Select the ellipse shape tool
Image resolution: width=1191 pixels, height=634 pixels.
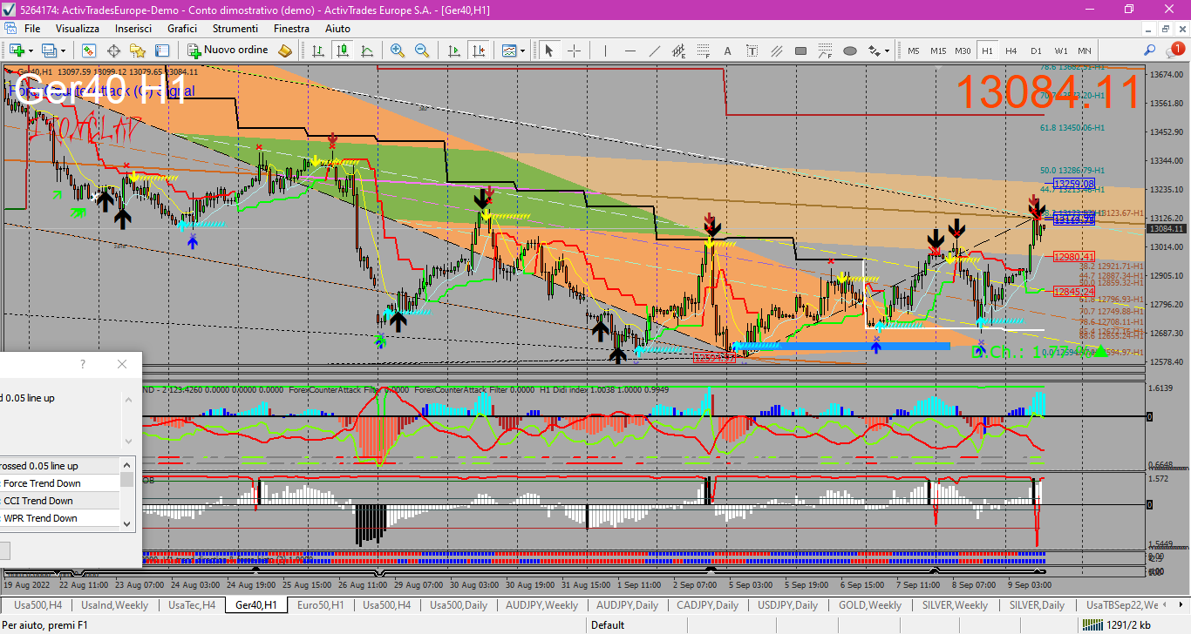click(x=850, y=51)
